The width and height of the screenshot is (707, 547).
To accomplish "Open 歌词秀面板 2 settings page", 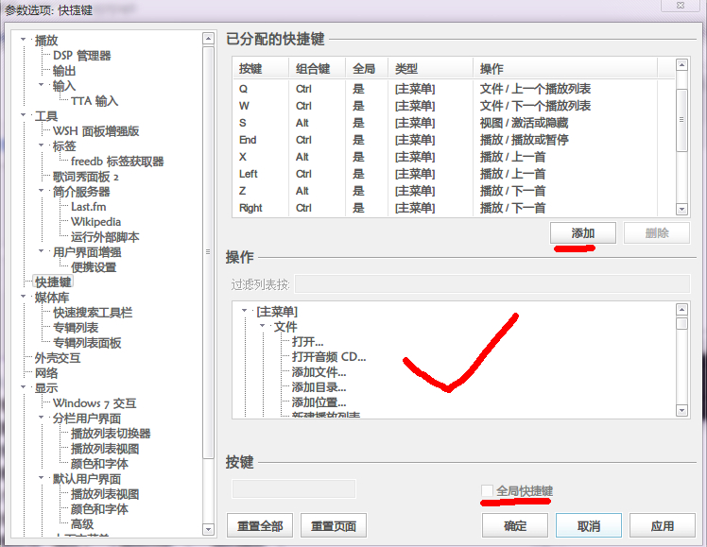I will (86, 177).
